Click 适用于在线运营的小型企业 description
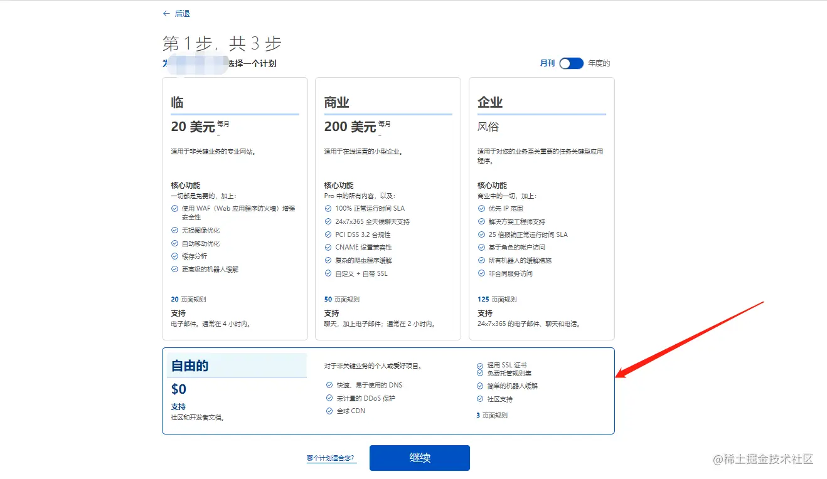This screenshot has height=479, width=827. pos(363,151)
